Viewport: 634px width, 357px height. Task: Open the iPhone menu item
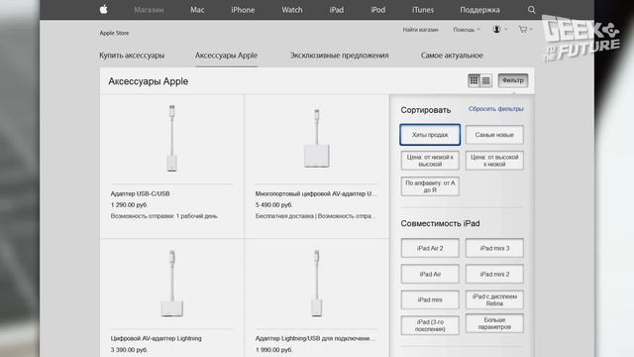click(x=243, y=10)
